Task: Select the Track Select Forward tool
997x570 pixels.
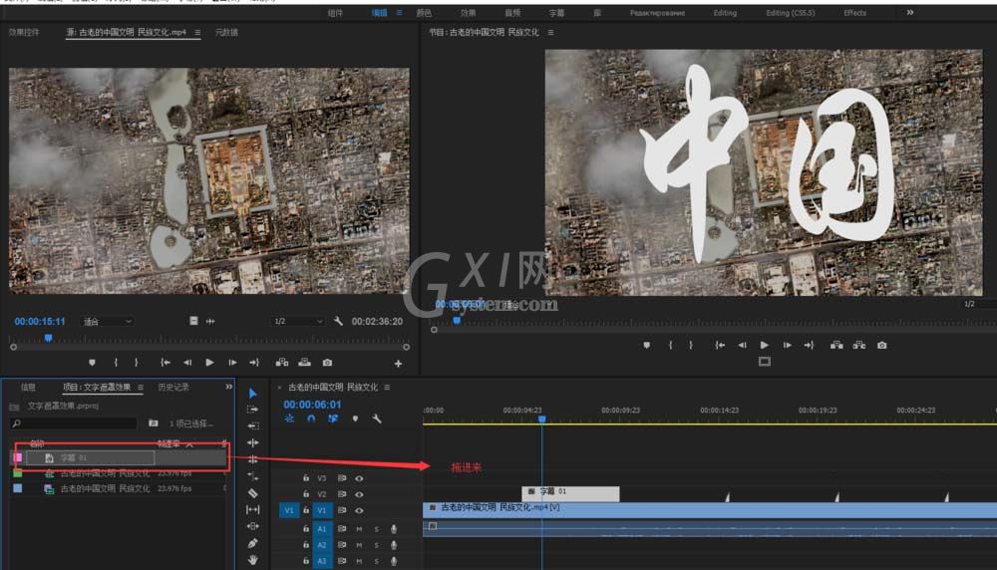Action: coord(252,410)
